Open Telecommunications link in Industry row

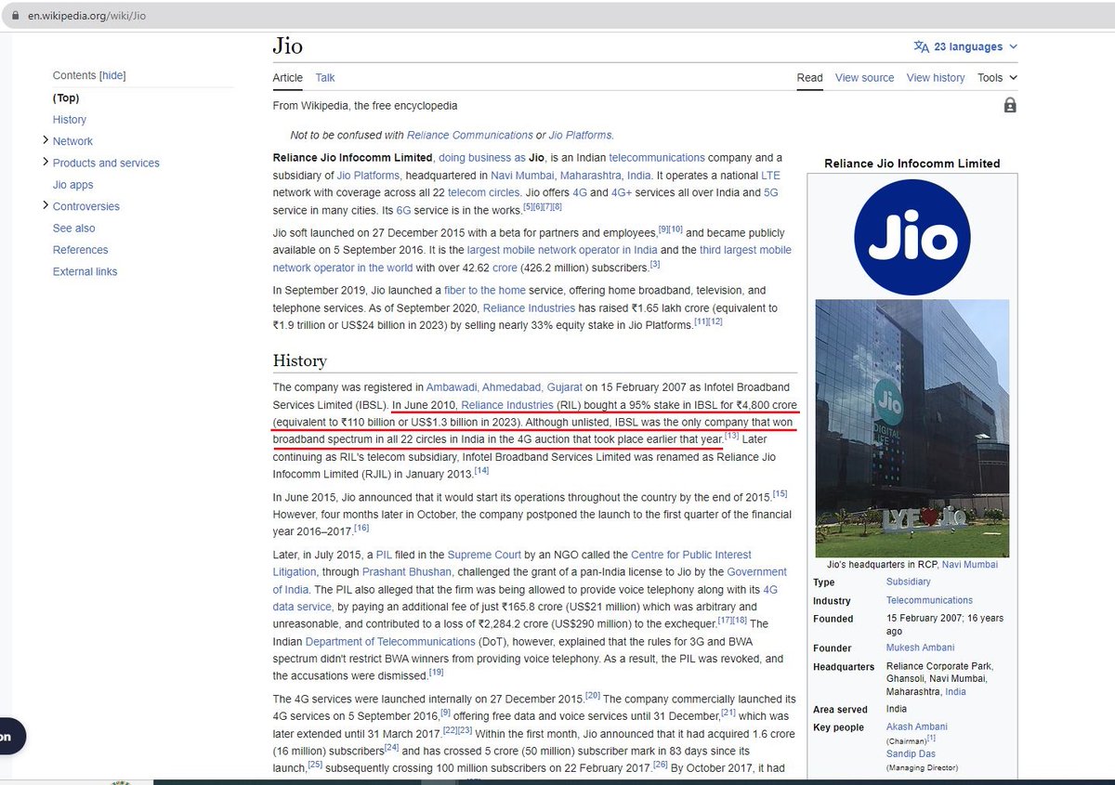[x=929, y=601]
